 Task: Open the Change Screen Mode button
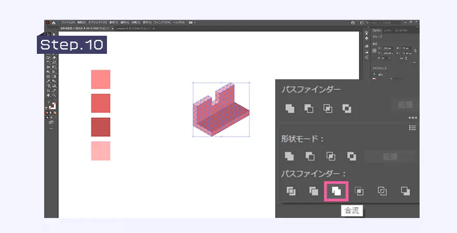(51, 122)
